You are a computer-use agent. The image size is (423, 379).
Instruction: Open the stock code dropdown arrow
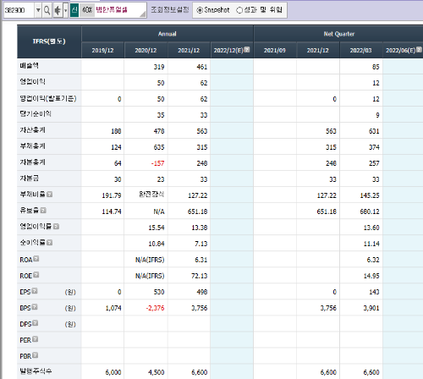point(38,10)
